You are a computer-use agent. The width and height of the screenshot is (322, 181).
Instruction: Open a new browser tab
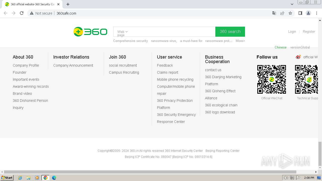coord(68,4)
